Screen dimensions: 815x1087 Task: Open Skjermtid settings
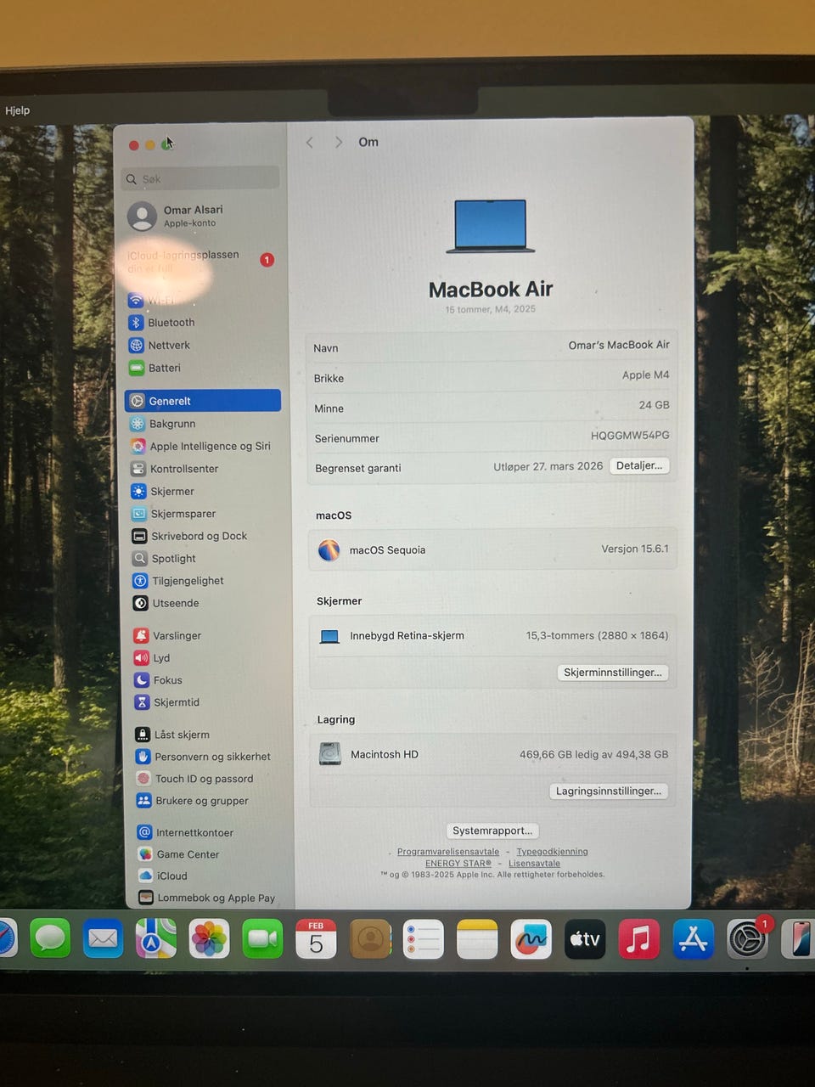167,702
